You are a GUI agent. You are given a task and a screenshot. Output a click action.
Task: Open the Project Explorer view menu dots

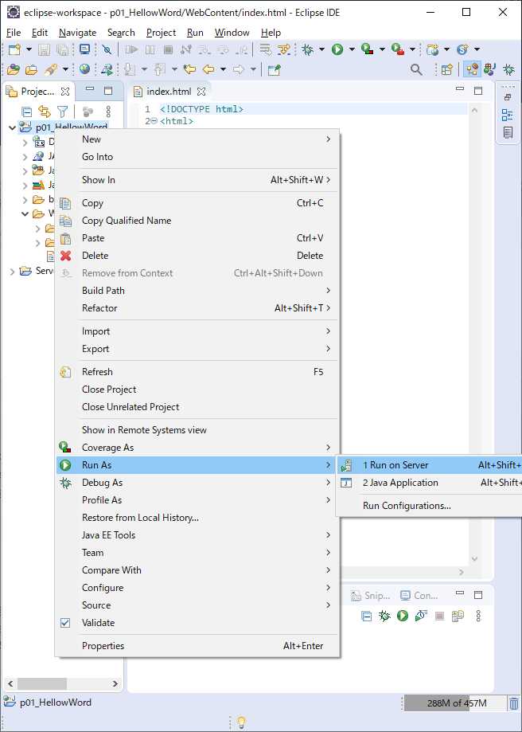[108, 112]
